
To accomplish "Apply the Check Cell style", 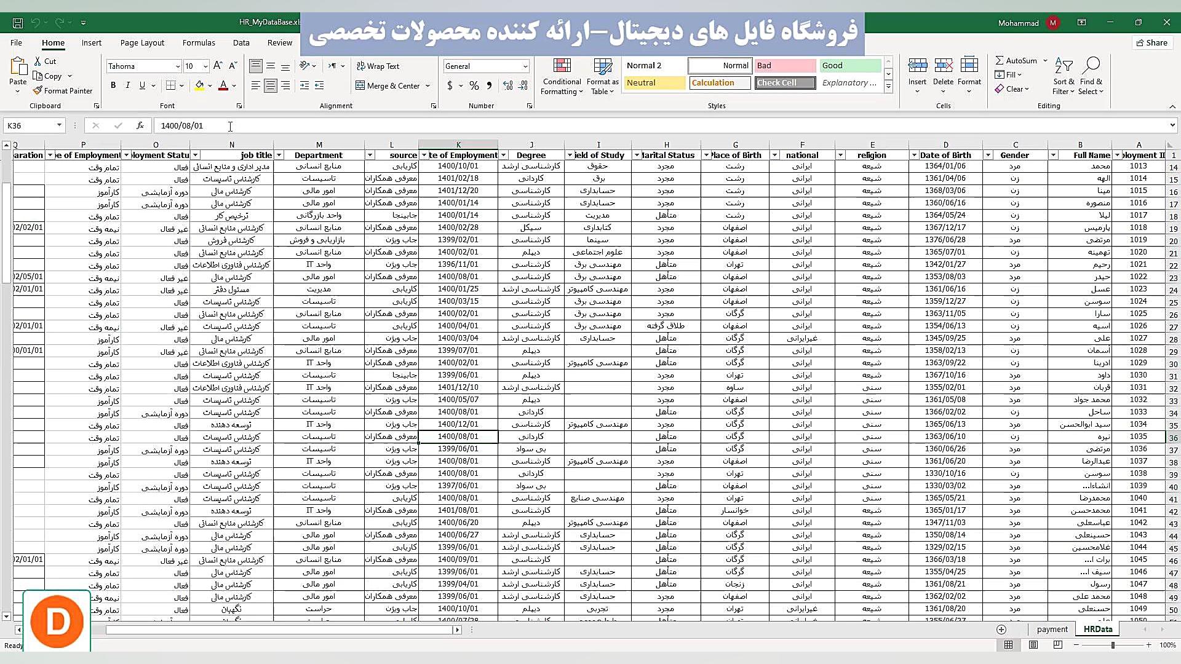I will pos(785,83).
